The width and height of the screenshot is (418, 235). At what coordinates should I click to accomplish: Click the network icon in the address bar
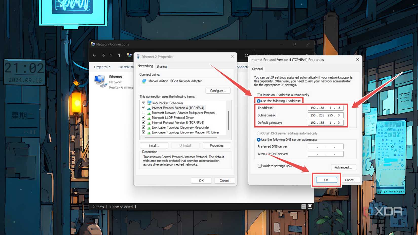click(129, 55)
